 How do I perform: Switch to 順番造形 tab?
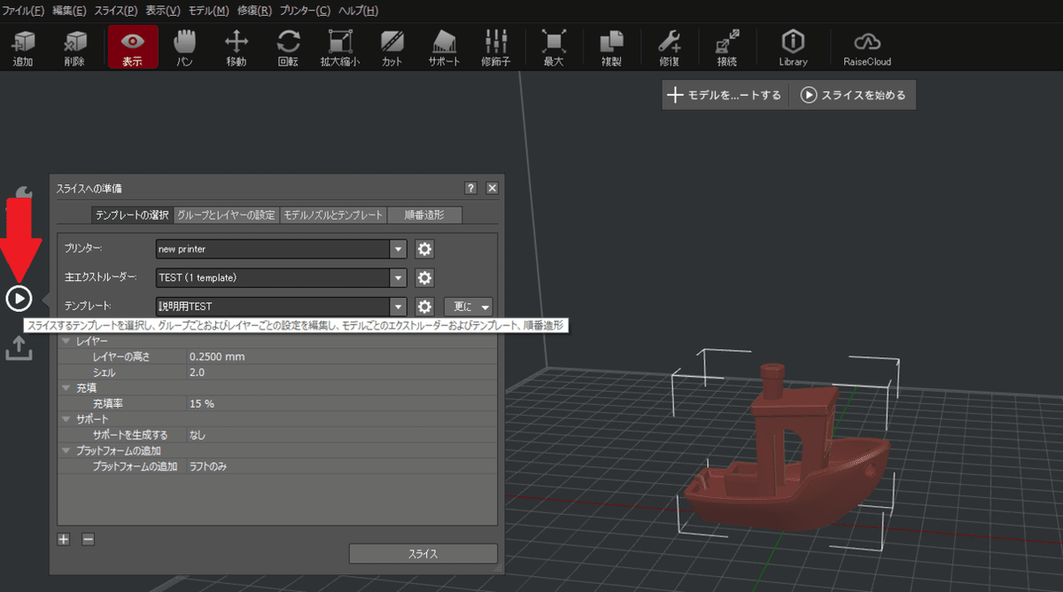(424, 215)
